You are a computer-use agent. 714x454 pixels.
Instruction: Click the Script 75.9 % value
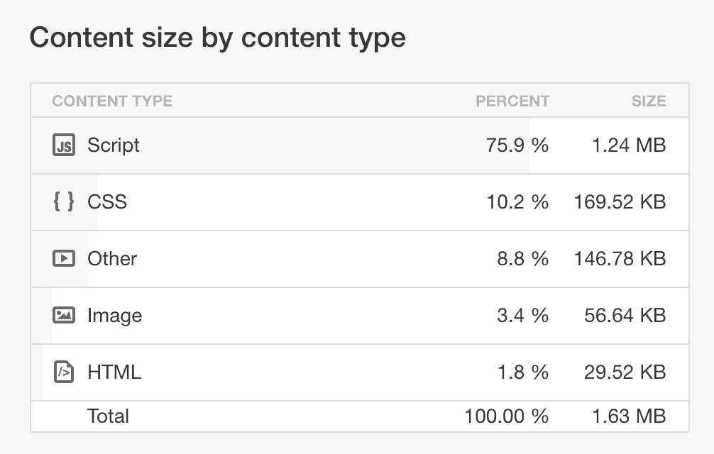(x=517, y=145)
